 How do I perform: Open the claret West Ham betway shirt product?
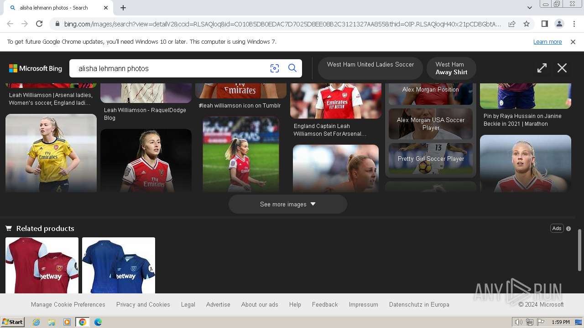tap(42, 265)
